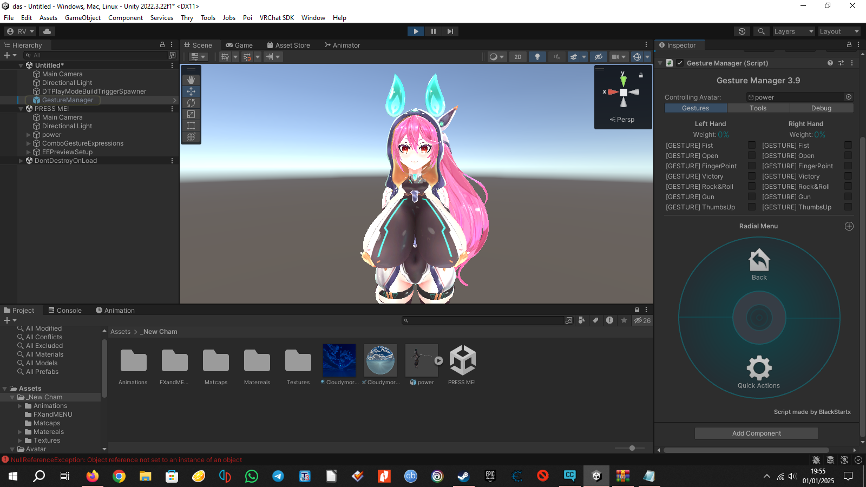Open the Layers dropdown
Viewport: 866px width, 487px height.
click(793, 31)
